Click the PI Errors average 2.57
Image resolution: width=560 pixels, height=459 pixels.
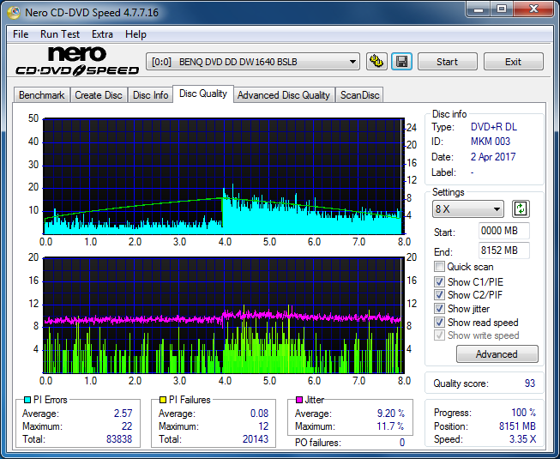click(x=123, y=414)
